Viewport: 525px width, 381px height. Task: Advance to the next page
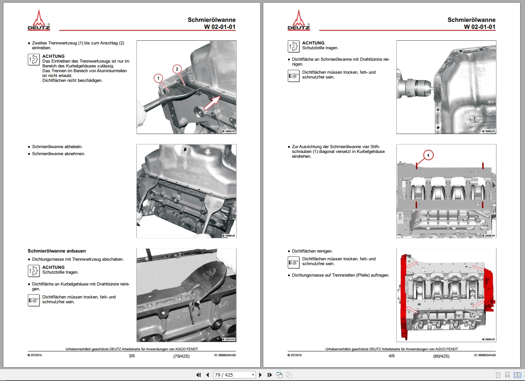pos(260,375)
